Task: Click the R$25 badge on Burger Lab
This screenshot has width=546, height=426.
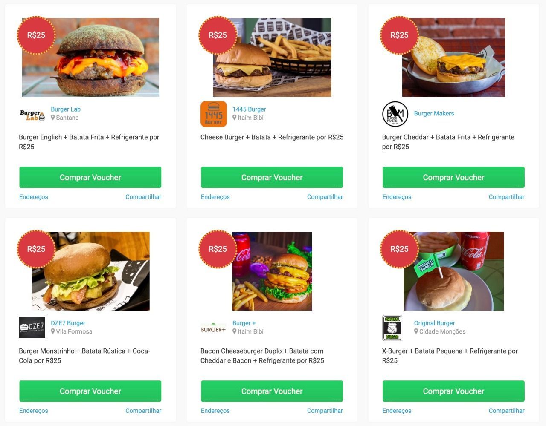Action: click(x=36, y=35)
